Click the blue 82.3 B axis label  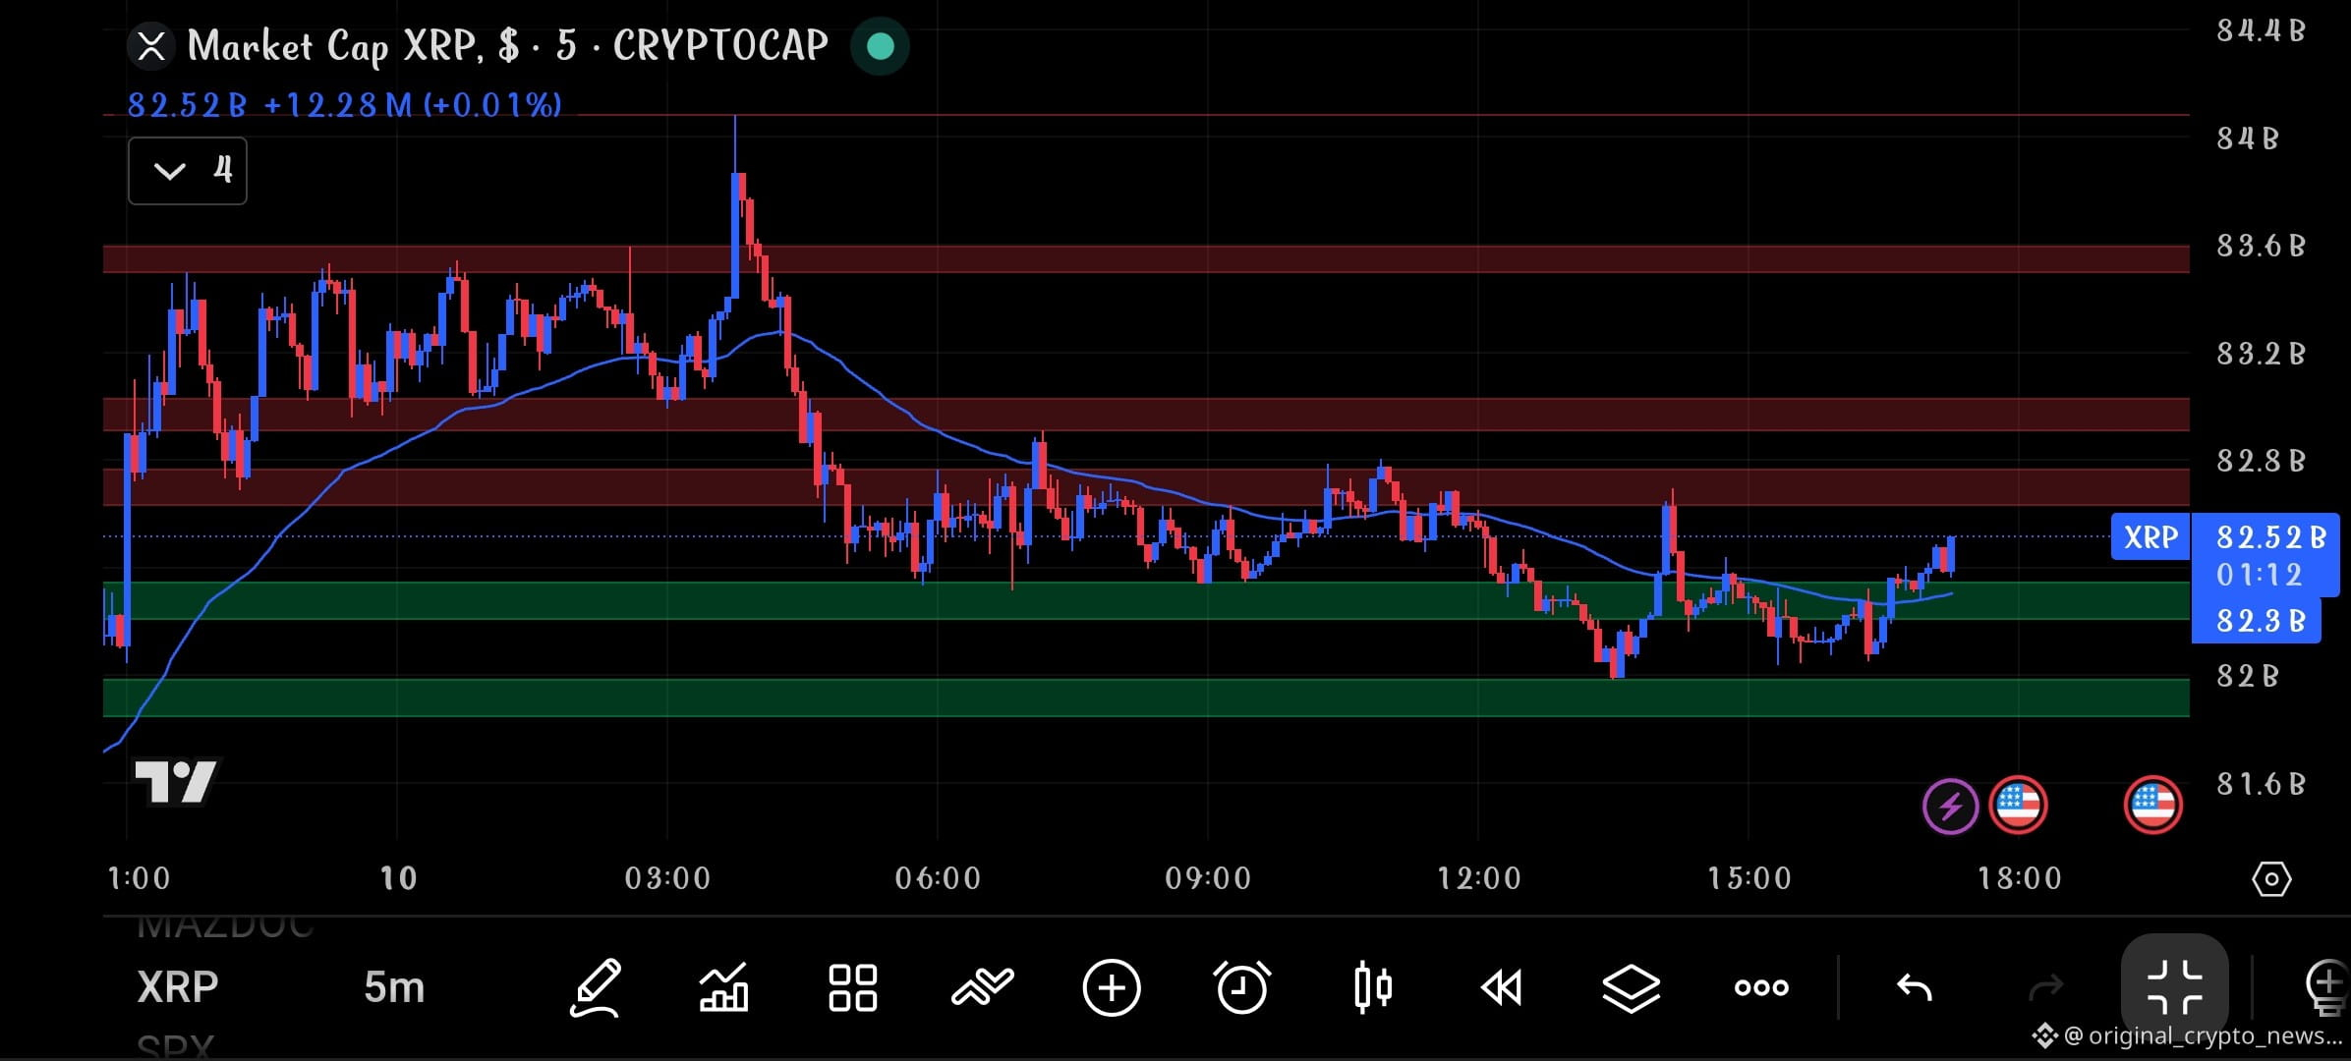coord(2257,621)
